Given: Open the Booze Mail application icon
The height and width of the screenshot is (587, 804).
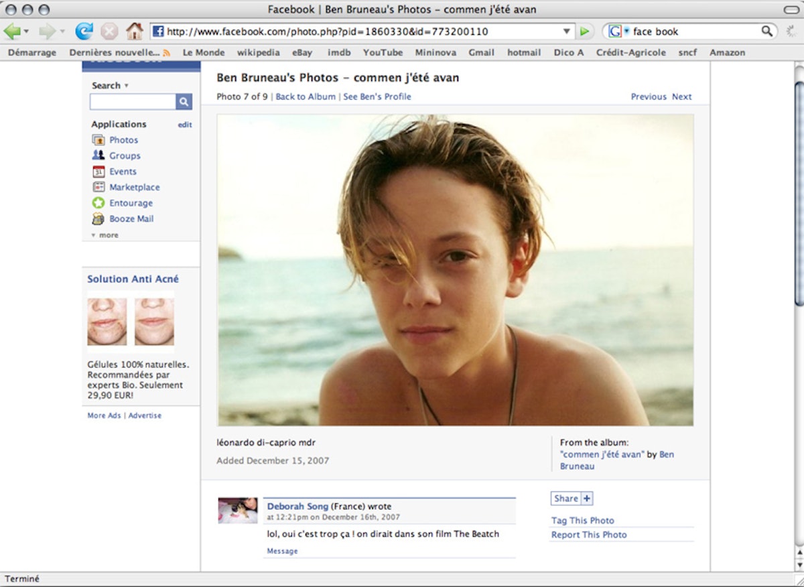Looking at the screenshot, I should tap(98, 218).
